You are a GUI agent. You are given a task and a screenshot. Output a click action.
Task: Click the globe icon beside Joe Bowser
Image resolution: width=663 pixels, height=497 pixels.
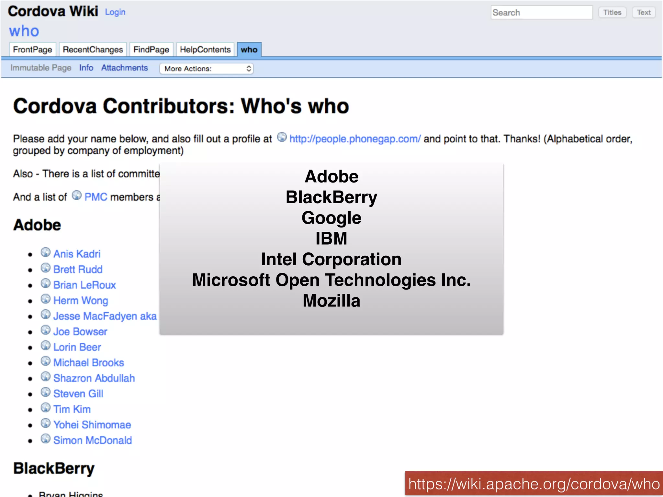pyautogui.click(x=46, y=330)
